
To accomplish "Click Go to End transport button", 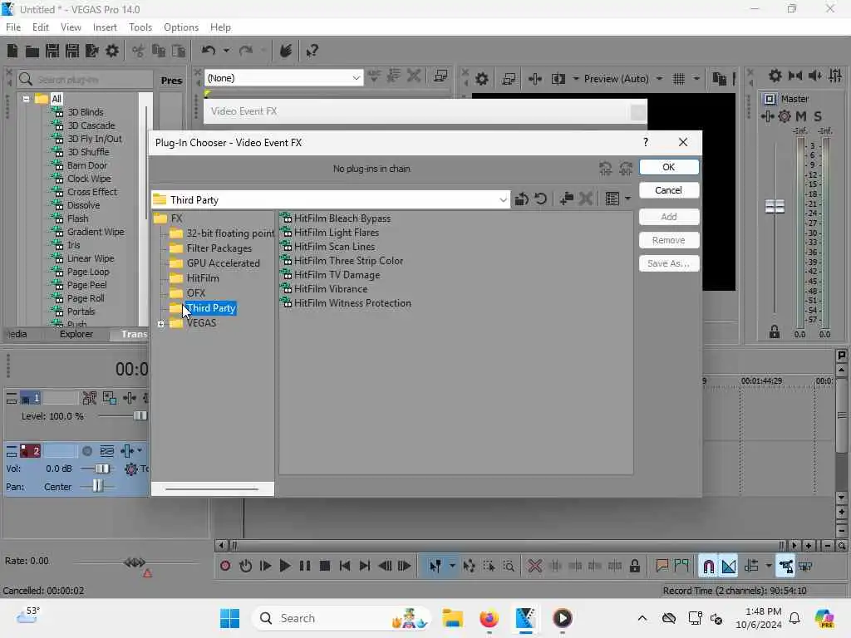I will click(365, 566).
